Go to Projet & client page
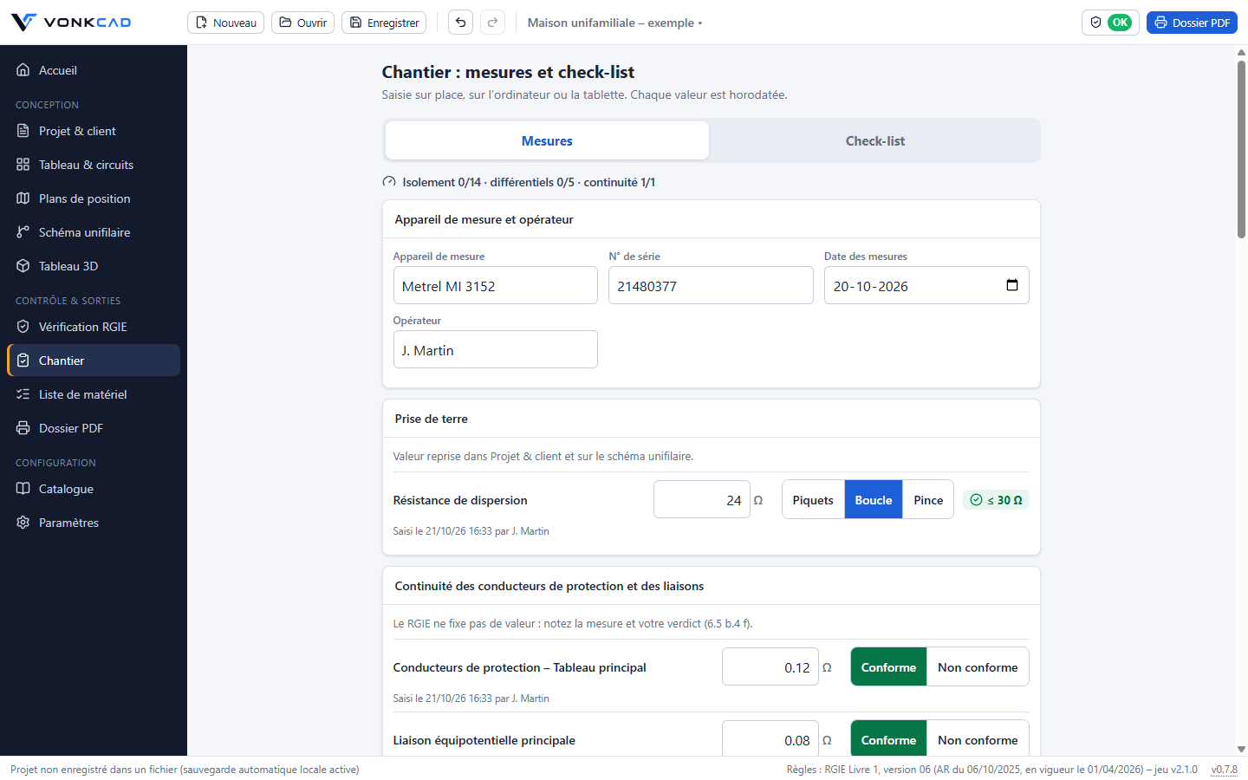The width and height of the screenshot is (1248, 780). click(x=94, y=131)
